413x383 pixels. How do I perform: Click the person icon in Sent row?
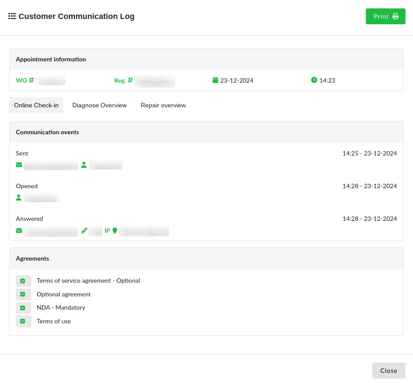click(84, 165)
